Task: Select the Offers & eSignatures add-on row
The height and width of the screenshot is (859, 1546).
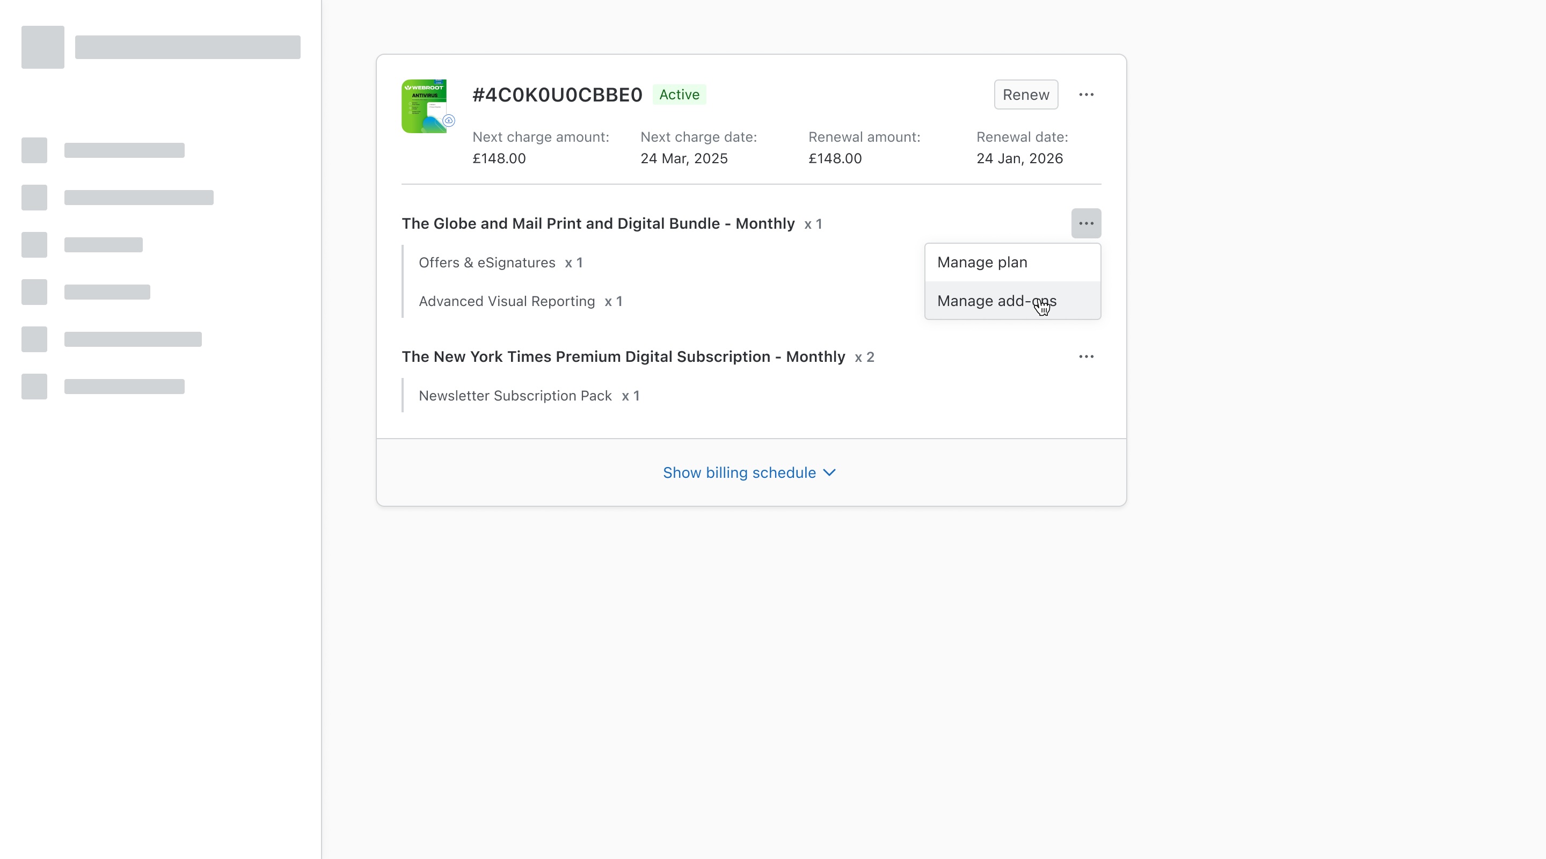Action: coord(500,263)
